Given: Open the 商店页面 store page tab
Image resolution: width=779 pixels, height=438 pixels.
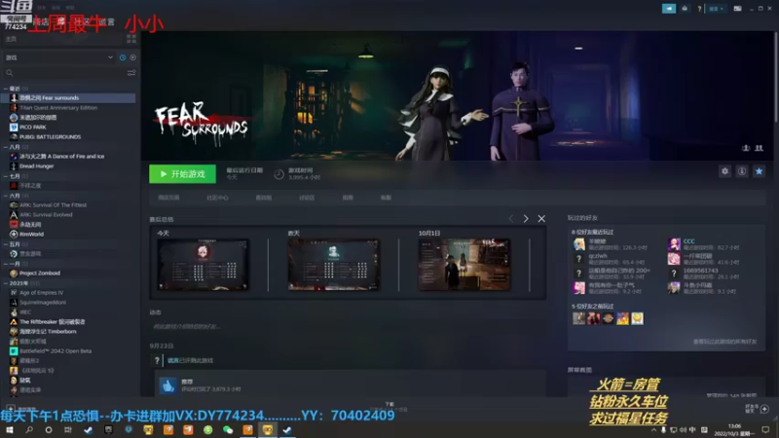Looking at the screenshot, I should (x=168, y=198).
